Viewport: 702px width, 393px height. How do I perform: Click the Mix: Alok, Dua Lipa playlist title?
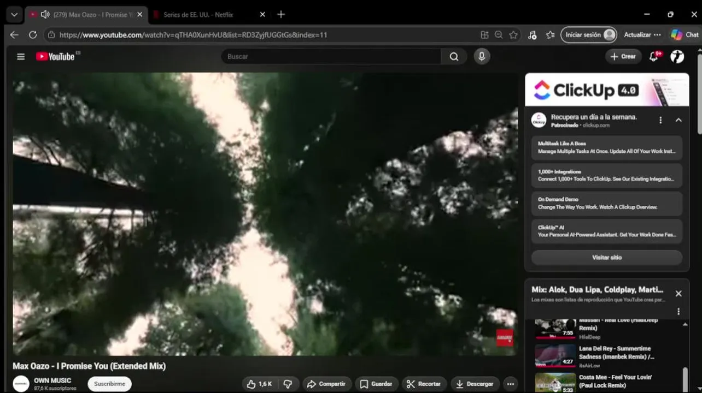click(x=597, y=289)
